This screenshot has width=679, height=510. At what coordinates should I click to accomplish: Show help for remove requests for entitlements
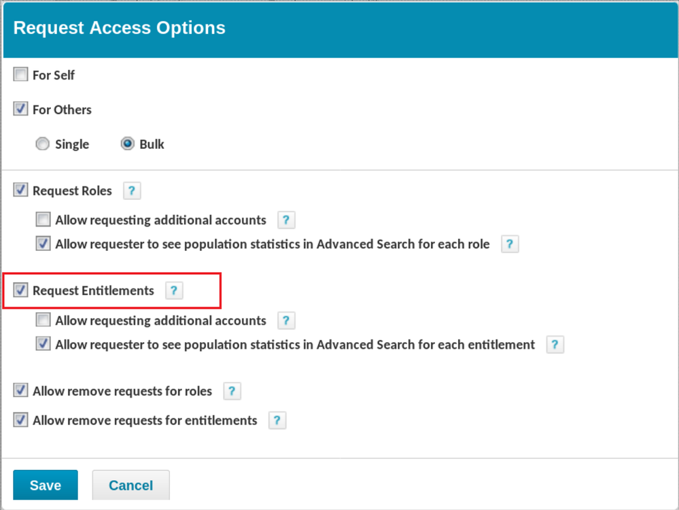277,420
